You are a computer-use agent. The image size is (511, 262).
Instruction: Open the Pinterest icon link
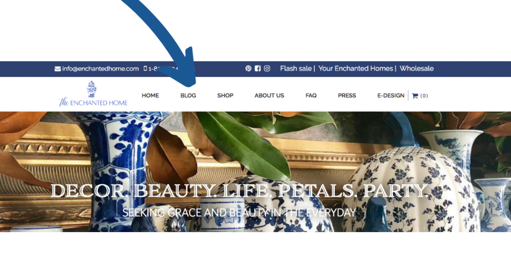(x=249, y=68)
